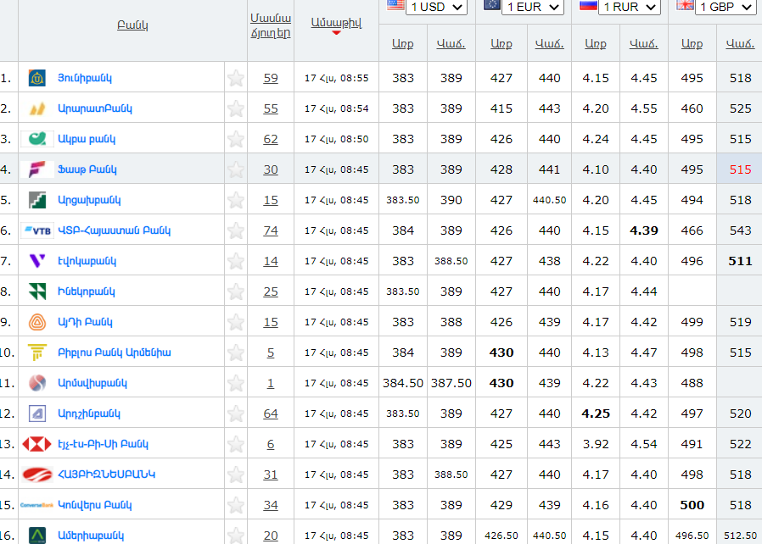Screen dimensions: 762x544
Task: Mark ԱյԴի Բանկ as a favorite
Action: (x=236, y=322)
